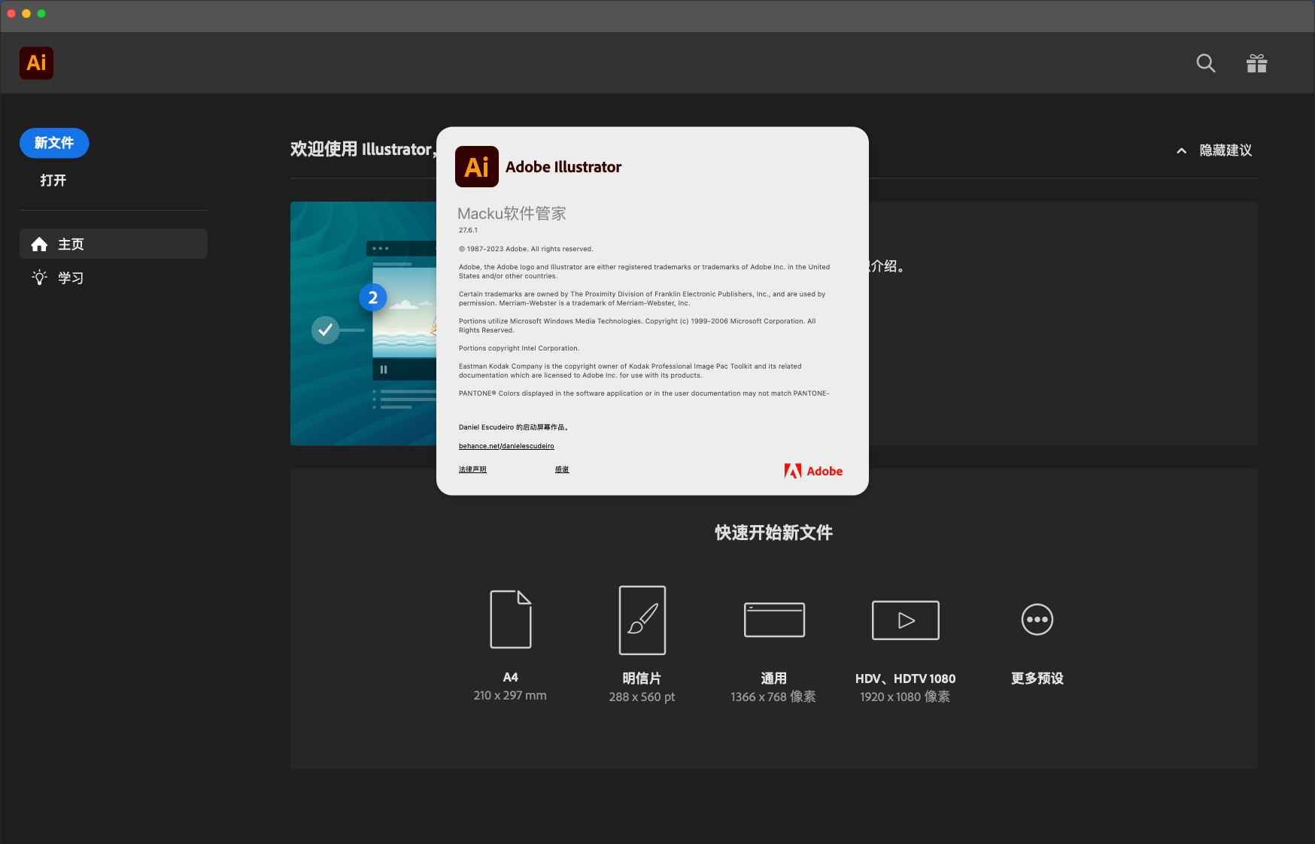
Task: Click the 210 x 297 mm size text
Action: click(510, 696)
